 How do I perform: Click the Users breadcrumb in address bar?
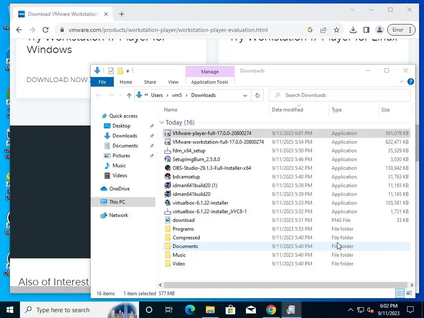point(157,95)
